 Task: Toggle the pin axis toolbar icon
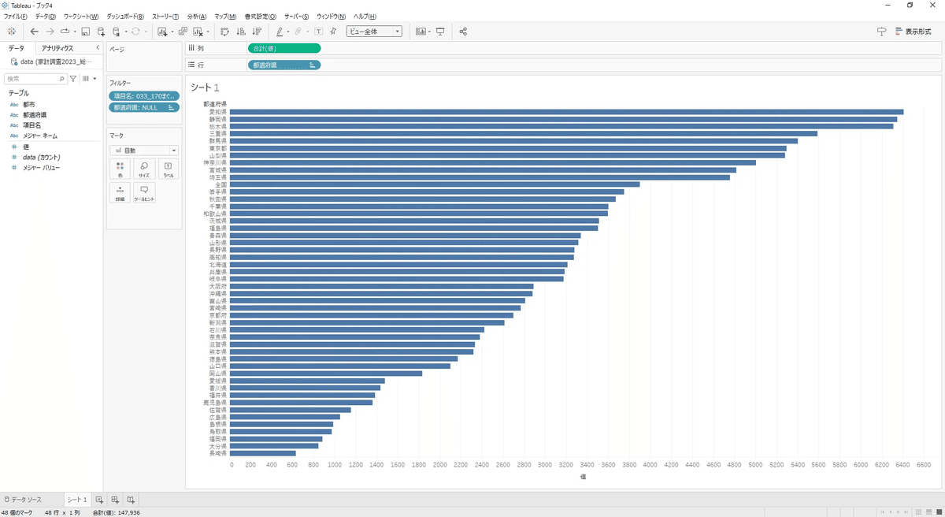pos(333,32)
